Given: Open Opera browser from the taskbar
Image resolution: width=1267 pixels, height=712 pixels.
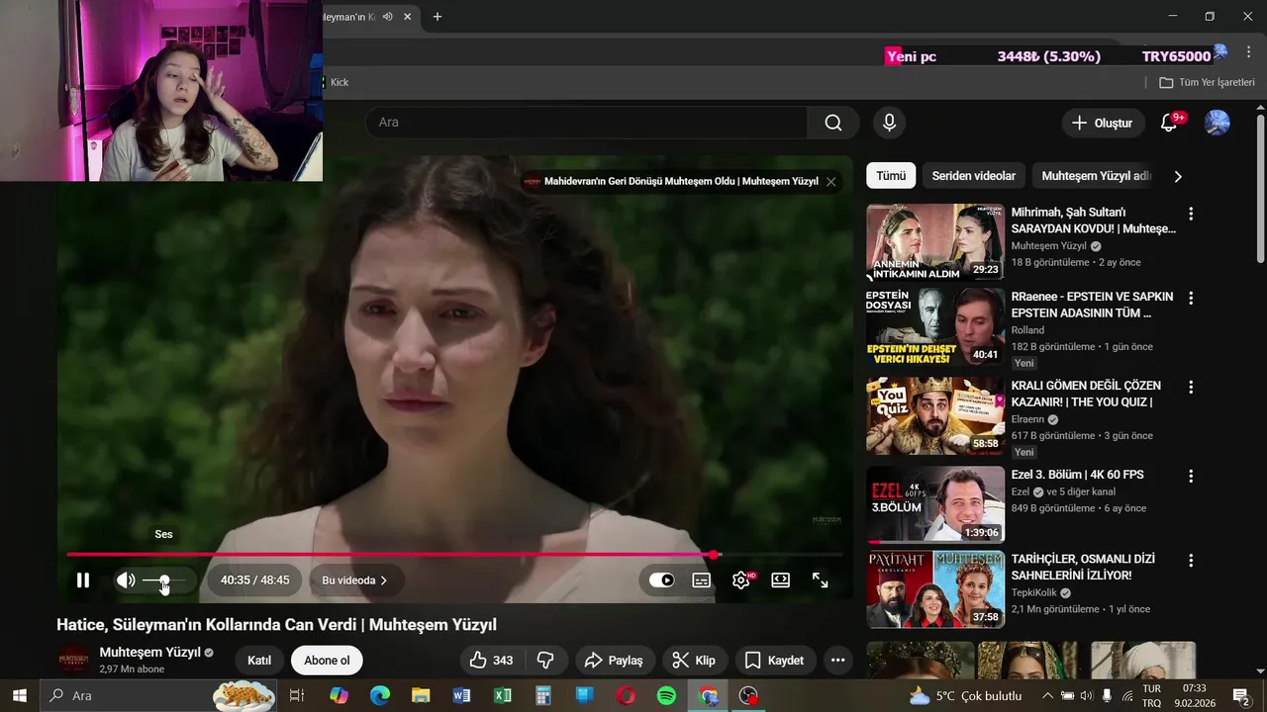Looking at the screenshot, I should pyautogui.click(x=626, y=696).
